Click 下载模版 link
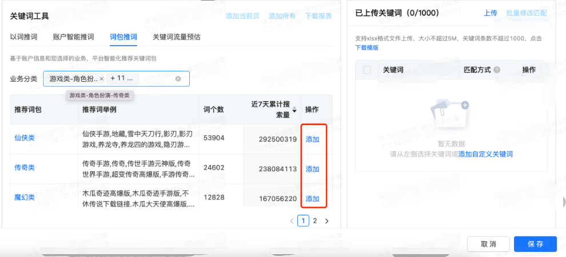 (x=366, y=47)
